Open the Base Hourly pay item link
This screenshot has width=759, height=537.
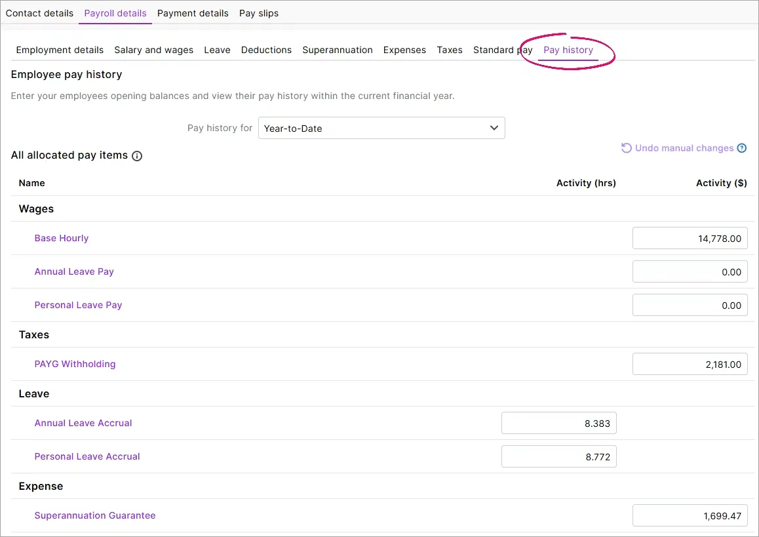(x=62, y=238)
